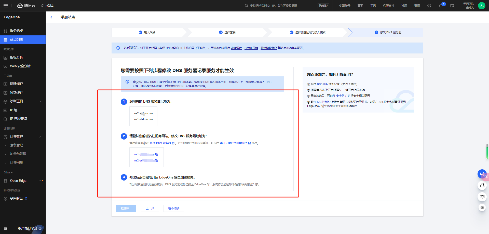Open the 工具 menu
This screenshot has height=234, width=489.
click(x=373, y=6)
